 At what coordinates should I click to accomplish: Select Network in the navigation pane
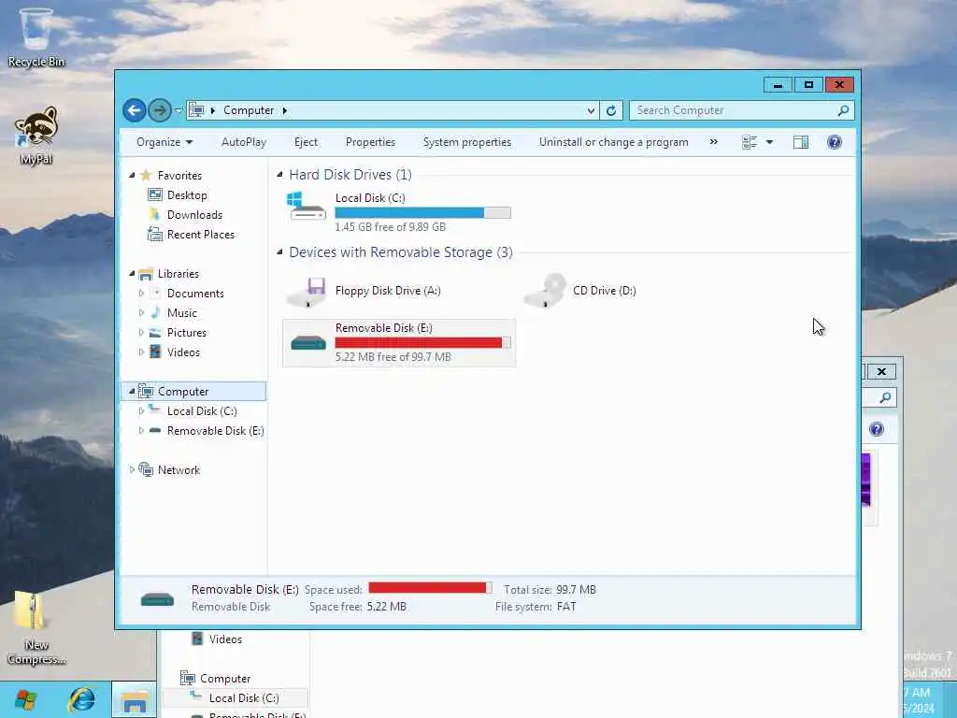coord(179,470)
